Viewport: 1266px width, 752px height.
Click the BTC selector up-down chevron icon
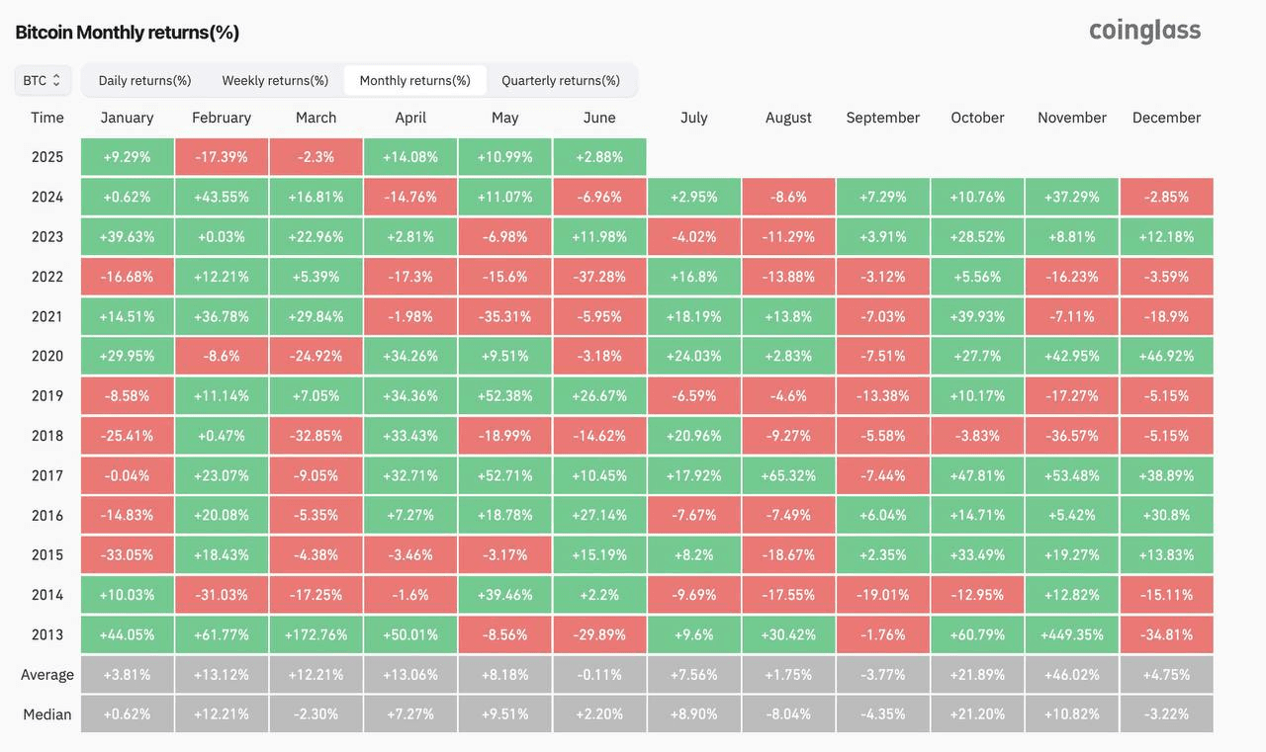tap(56, 80)
